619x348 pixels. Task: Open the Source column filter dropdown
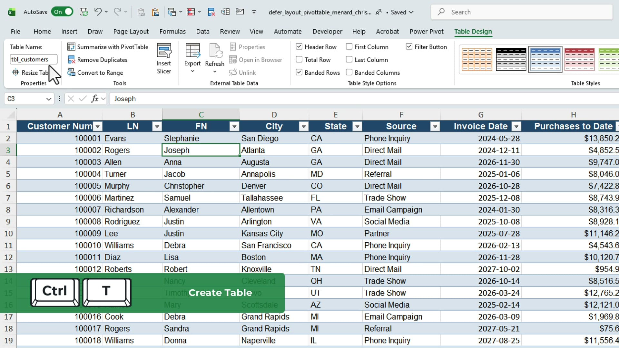[x=435, y=126]
